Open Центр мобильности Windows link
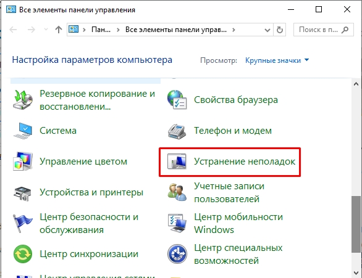Screen dimensions: 362x278 (238, 223)
